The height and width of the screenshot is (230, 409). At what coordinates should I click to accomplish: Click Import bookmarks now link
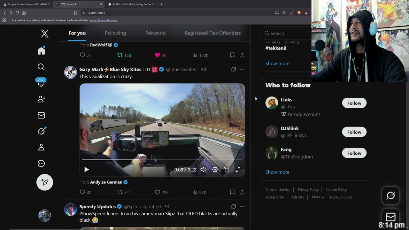pos(104,20)
